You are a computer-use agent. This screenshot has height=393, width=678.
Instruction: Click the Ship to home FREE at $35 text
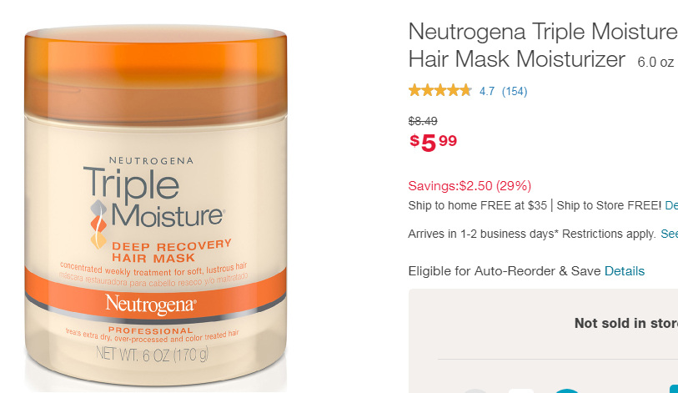477,205
